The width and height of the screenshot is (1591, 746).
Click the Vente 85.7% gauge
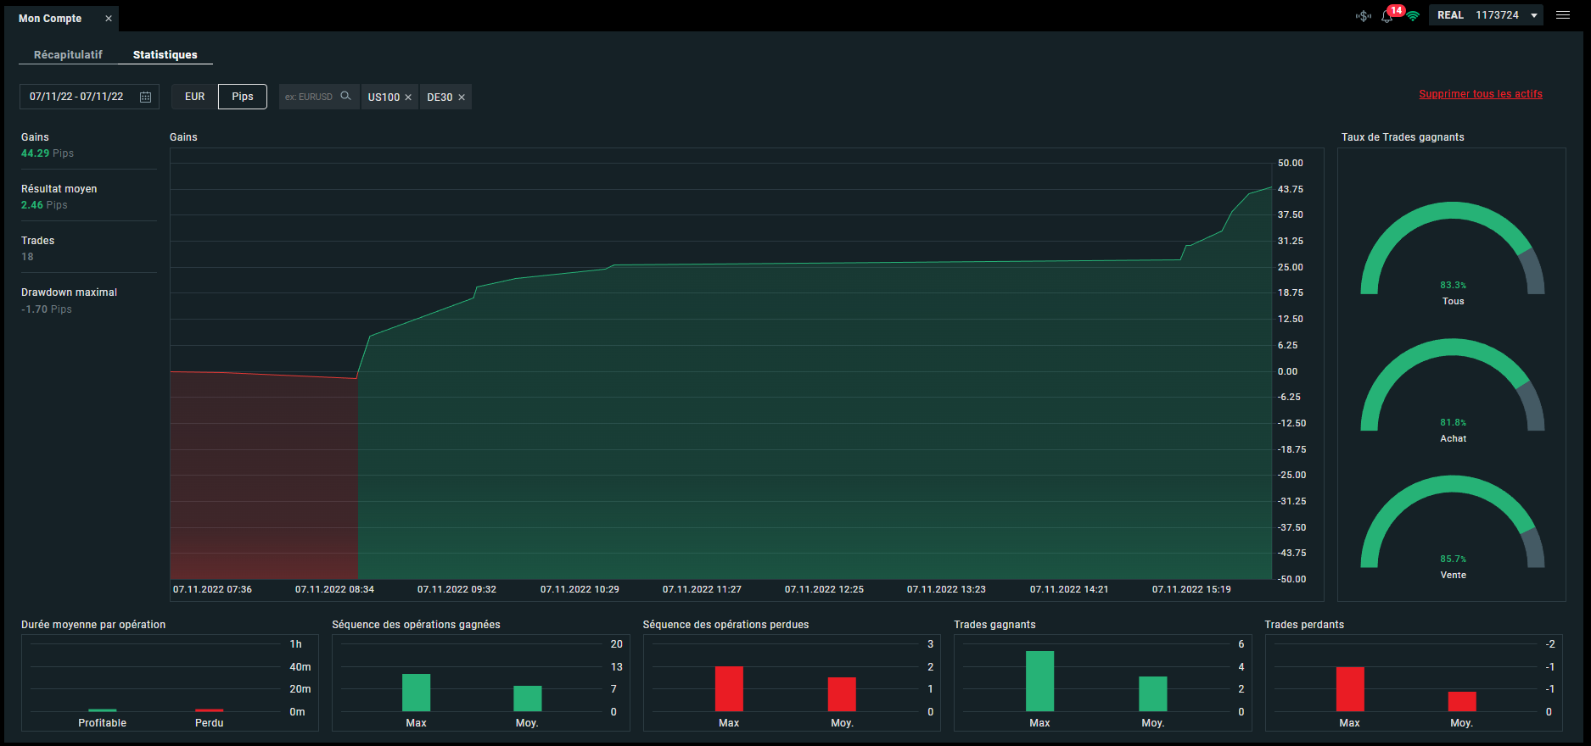[x=1453, y=521]
